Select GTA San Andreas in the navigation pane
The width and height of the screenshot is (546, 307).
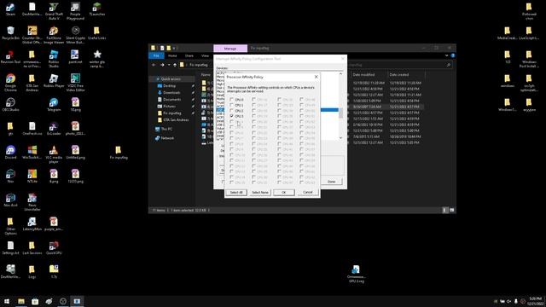coord(176,119)
